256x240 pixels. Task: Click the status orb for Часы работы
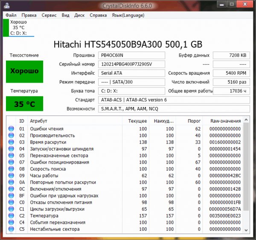[11, 175]
